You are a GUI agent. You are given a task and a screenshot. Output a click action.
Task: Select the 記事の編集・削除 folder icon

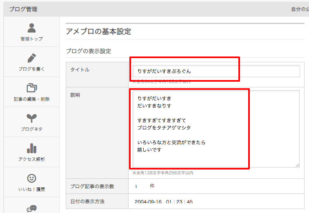click(x=32, y=88)
